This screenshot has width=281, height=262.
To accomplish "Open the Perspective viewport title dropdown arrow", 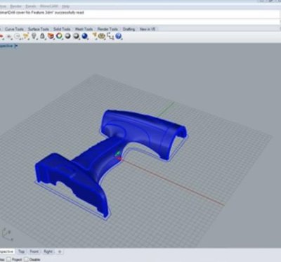I will pyautogui.click(x=16, y=46).
